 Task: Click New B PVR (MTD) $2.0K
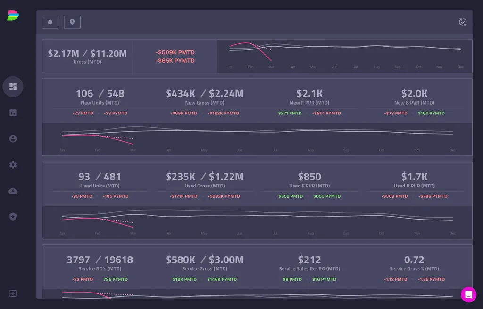(x=414, y=93)
